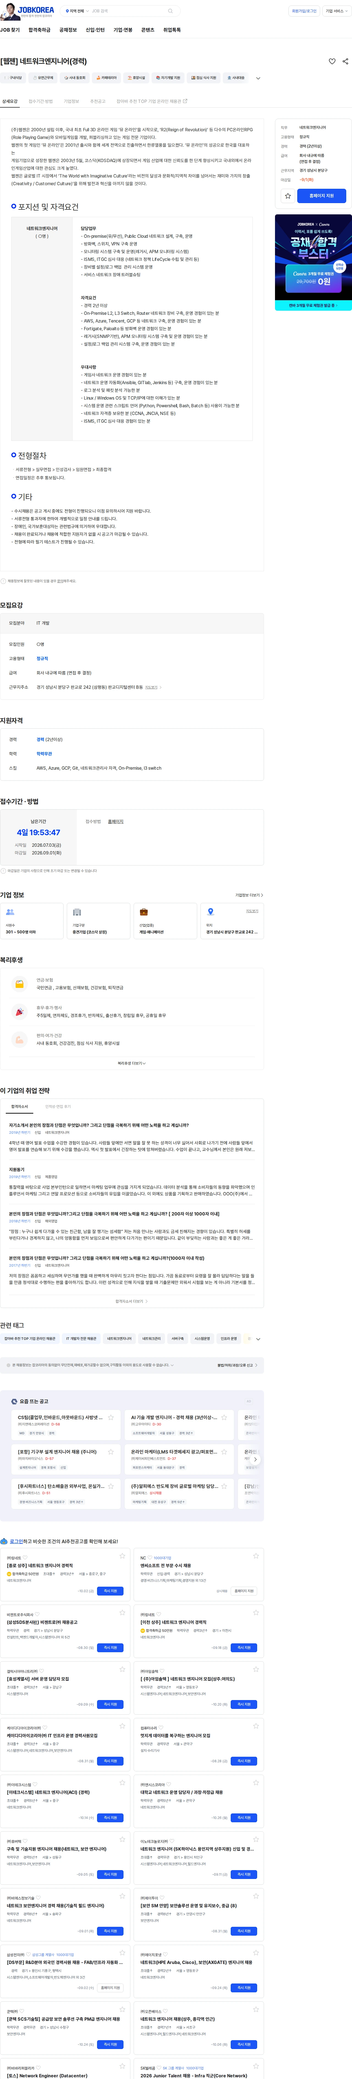Click the 공채 합격 부스터 banner
This screenshot has height=2079, width=352.
[x=313, y=262]
